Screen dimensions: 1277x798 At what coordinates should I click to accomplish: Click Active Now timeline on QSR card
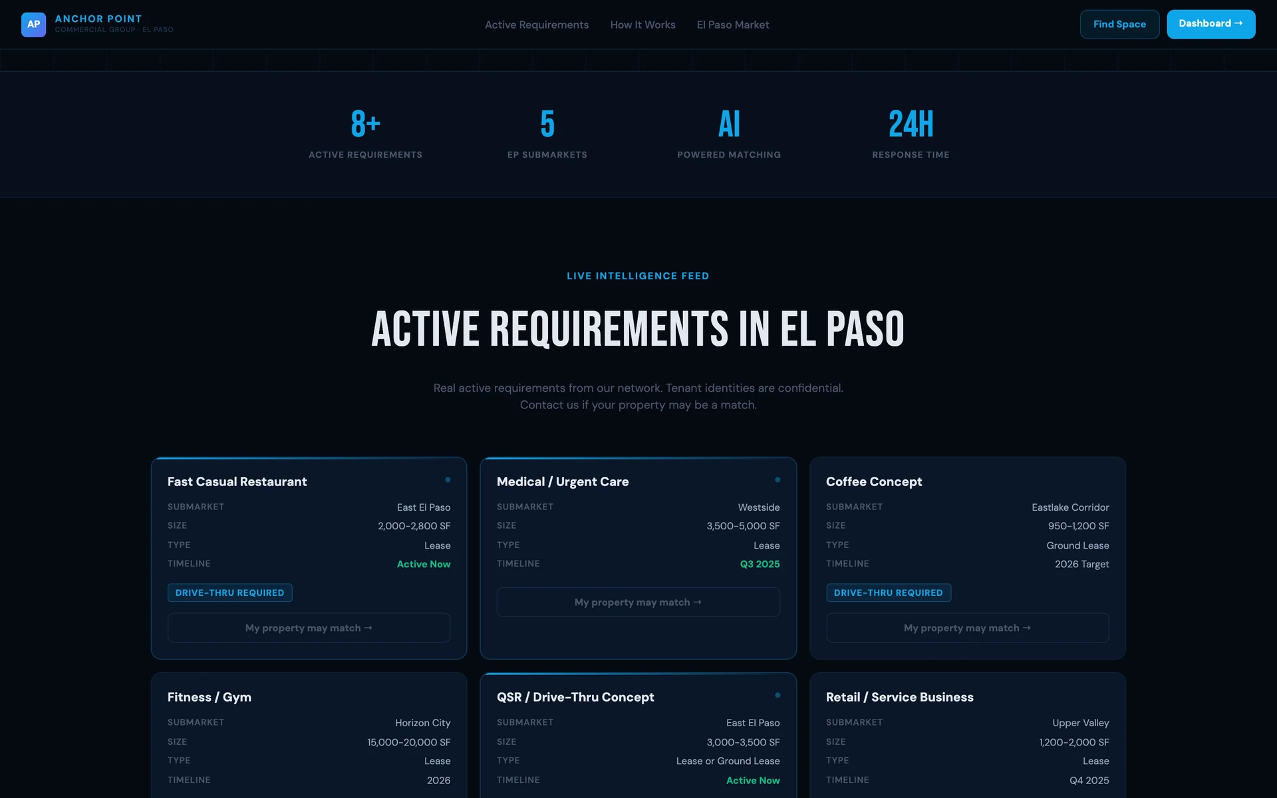[x=752, y=780]
